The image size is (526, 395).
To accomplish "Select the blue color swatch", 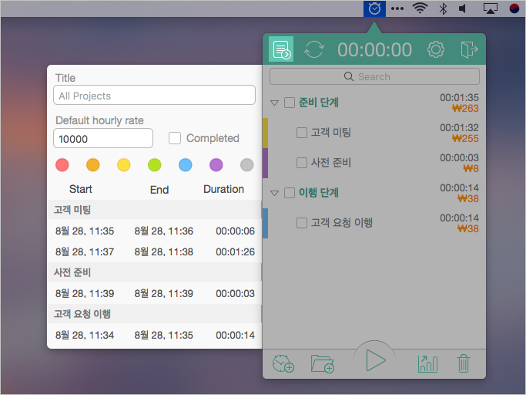I will click(186, 165).
